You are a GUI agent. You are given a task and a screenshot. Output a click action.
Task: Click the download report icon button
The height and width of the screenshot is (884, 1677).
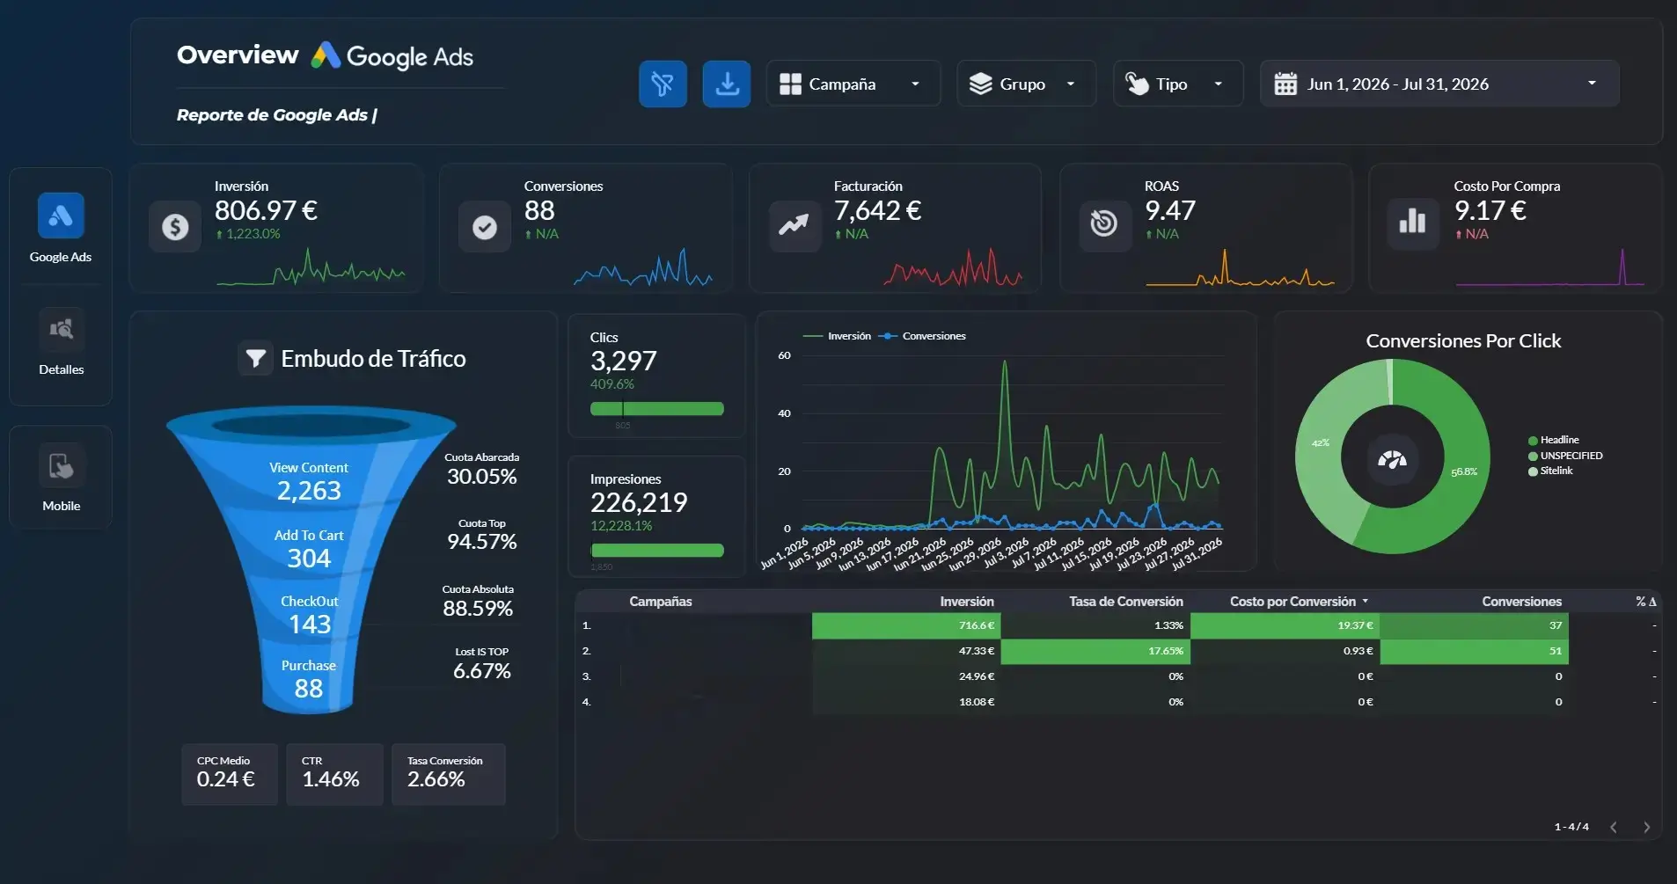coord(726,84)
